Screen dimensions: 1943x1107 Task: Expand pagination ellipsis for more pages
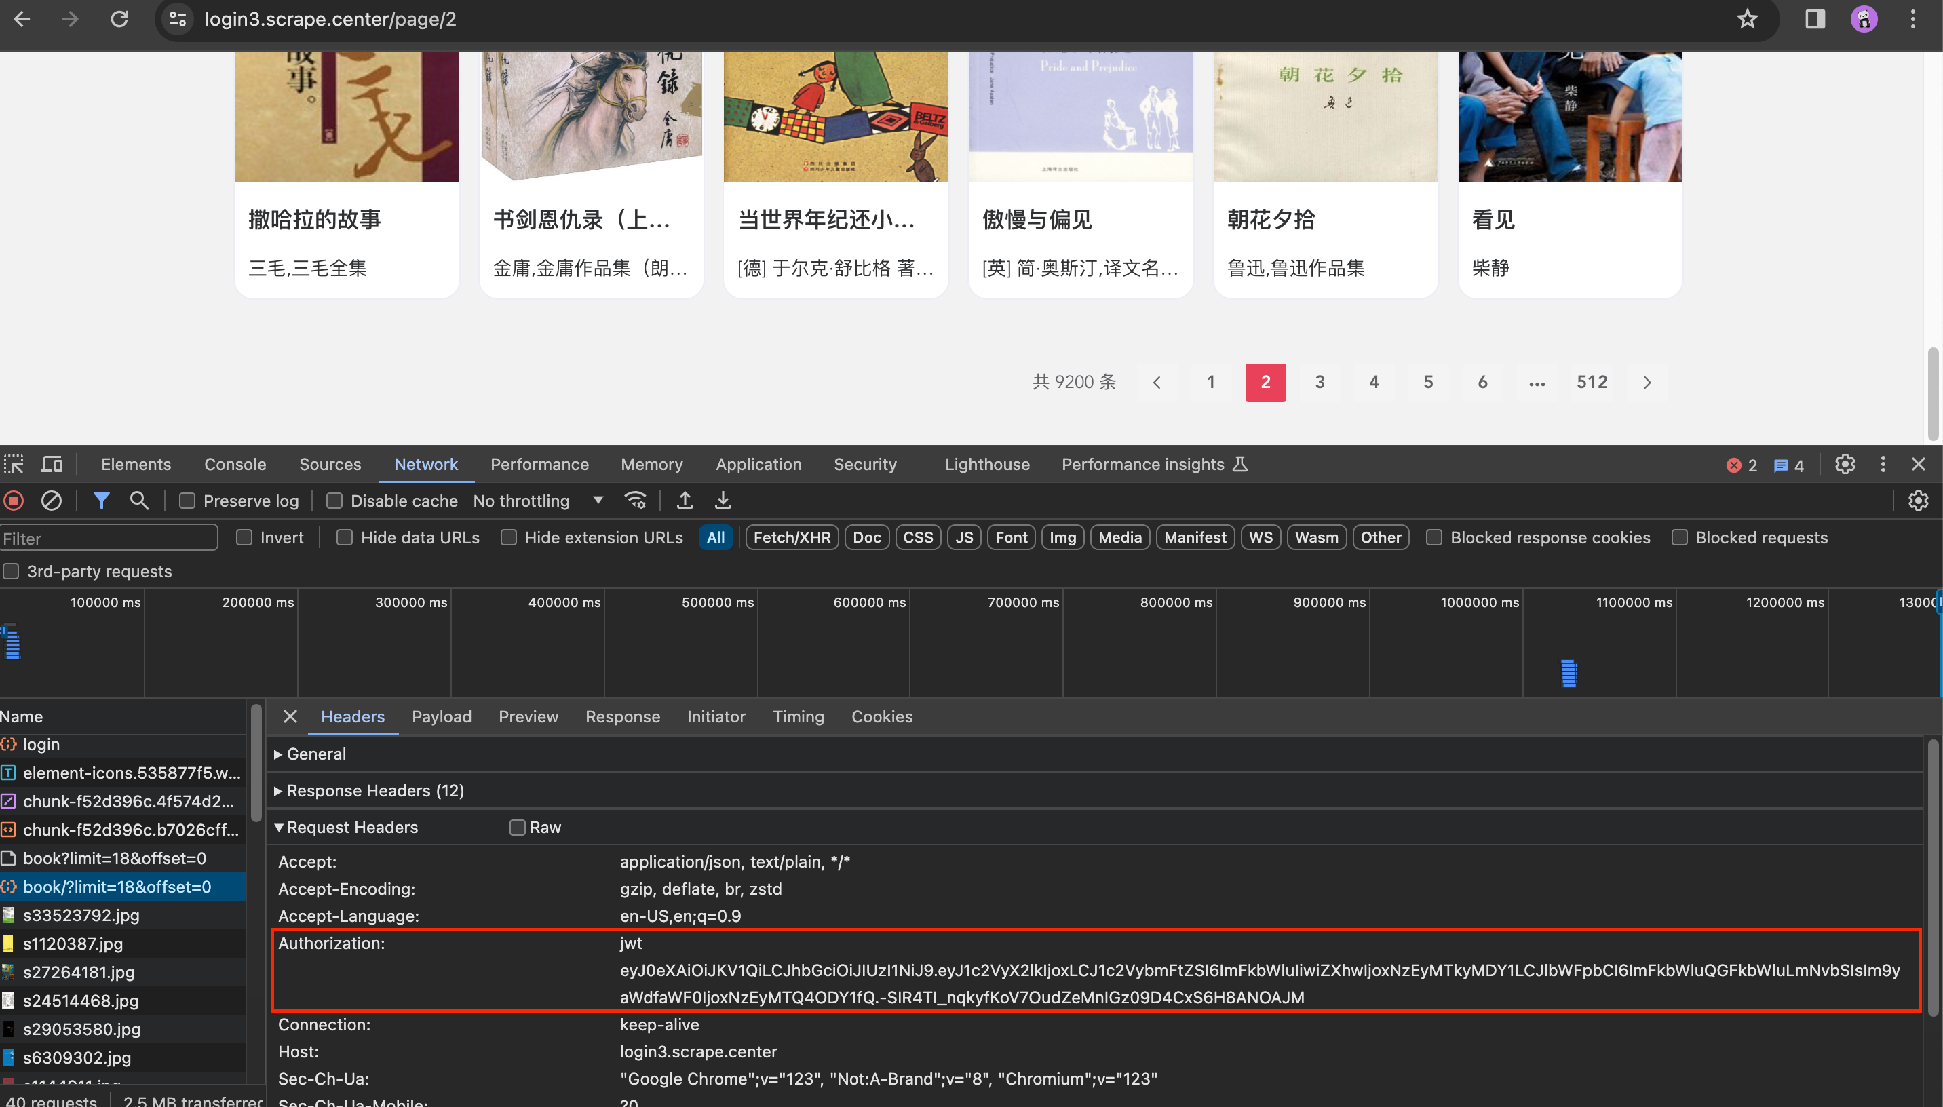1537,382
